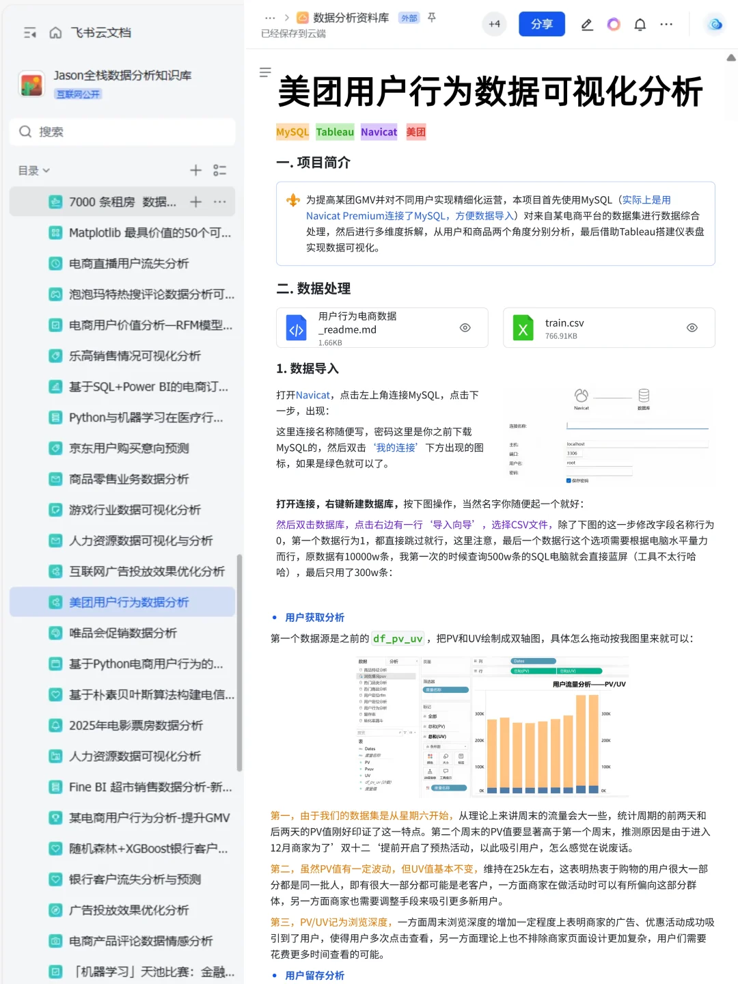Click the blue 分享 button
The image size is (738, 984).
(542, 24)
